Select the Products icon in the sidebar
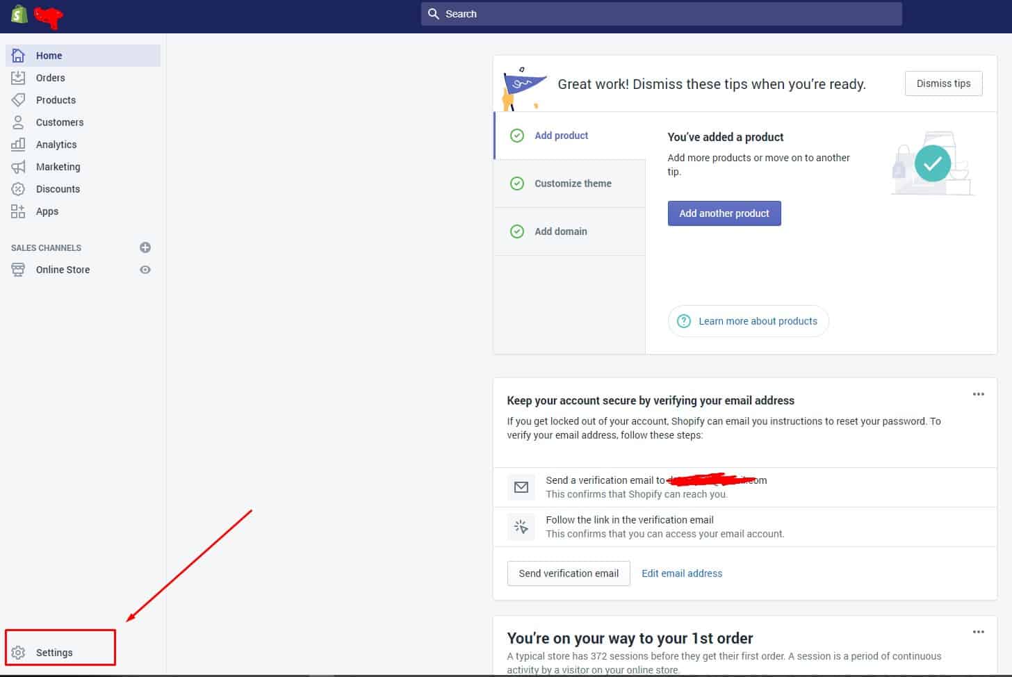Image resolution: width=1012 pixels, height=677 pixels. click(x=18, y=99)
